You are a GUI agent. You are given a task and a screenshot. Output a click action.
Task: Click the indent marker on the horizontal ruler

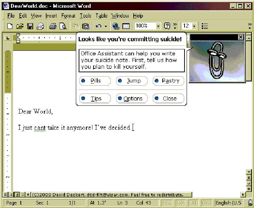pos(18,38)
